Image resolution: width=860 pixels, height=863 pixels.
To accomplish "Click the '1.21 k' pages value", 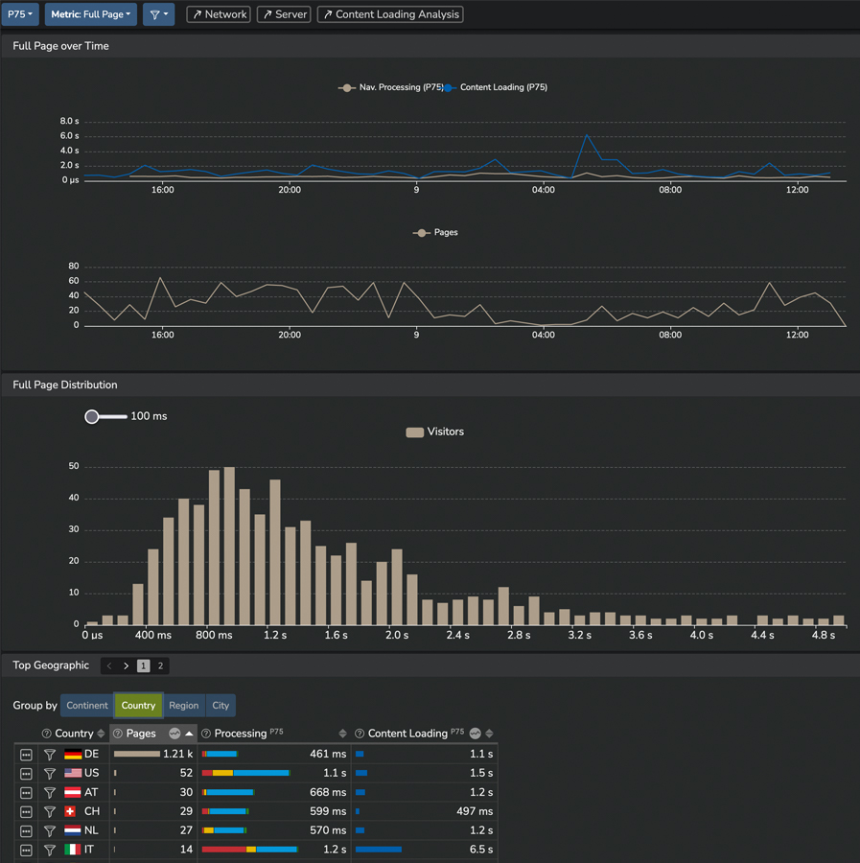I will tap(177, 754).
